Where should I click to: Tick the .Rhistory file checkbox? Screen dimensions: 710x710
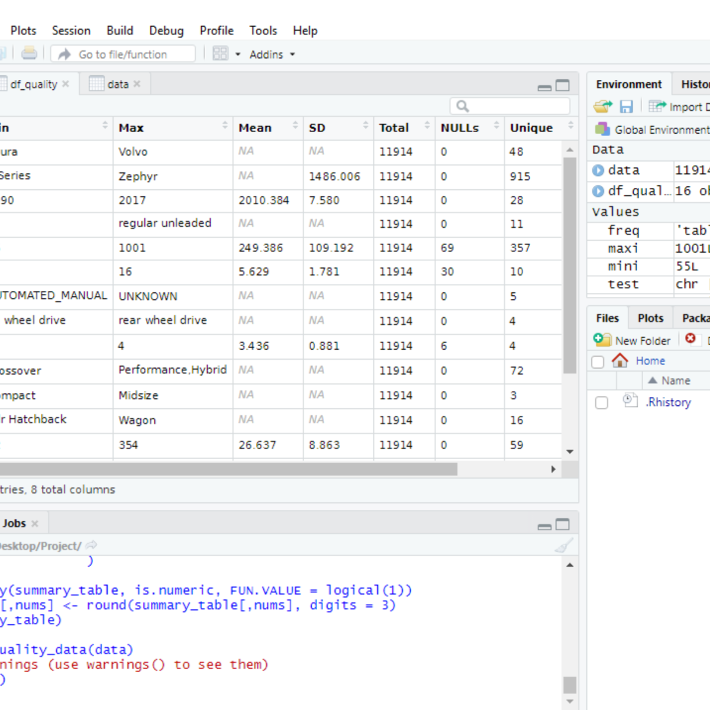(x=602, y=403)
